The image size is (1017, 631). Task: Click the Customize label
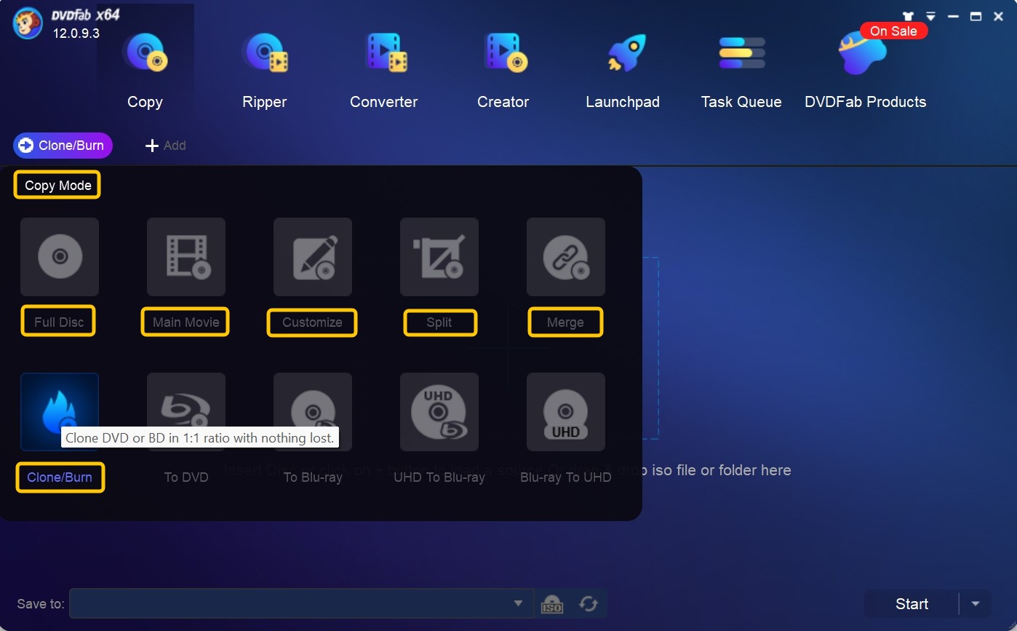(x=312, y=322)
